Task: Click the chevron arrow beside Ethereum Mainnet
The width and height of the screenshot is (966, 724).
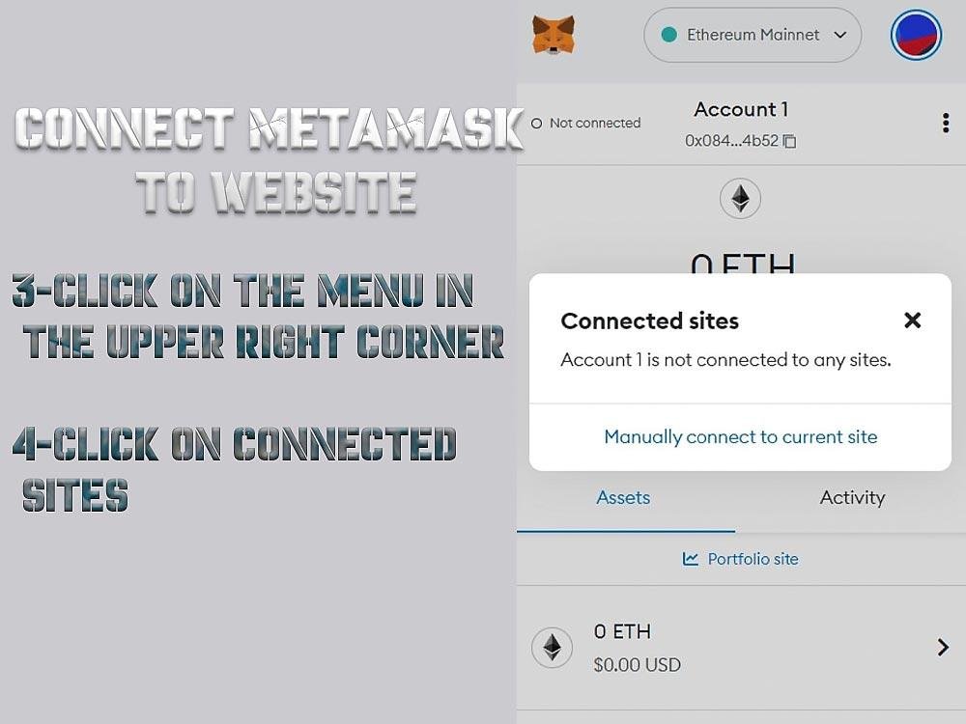Action: click(839, 35)
